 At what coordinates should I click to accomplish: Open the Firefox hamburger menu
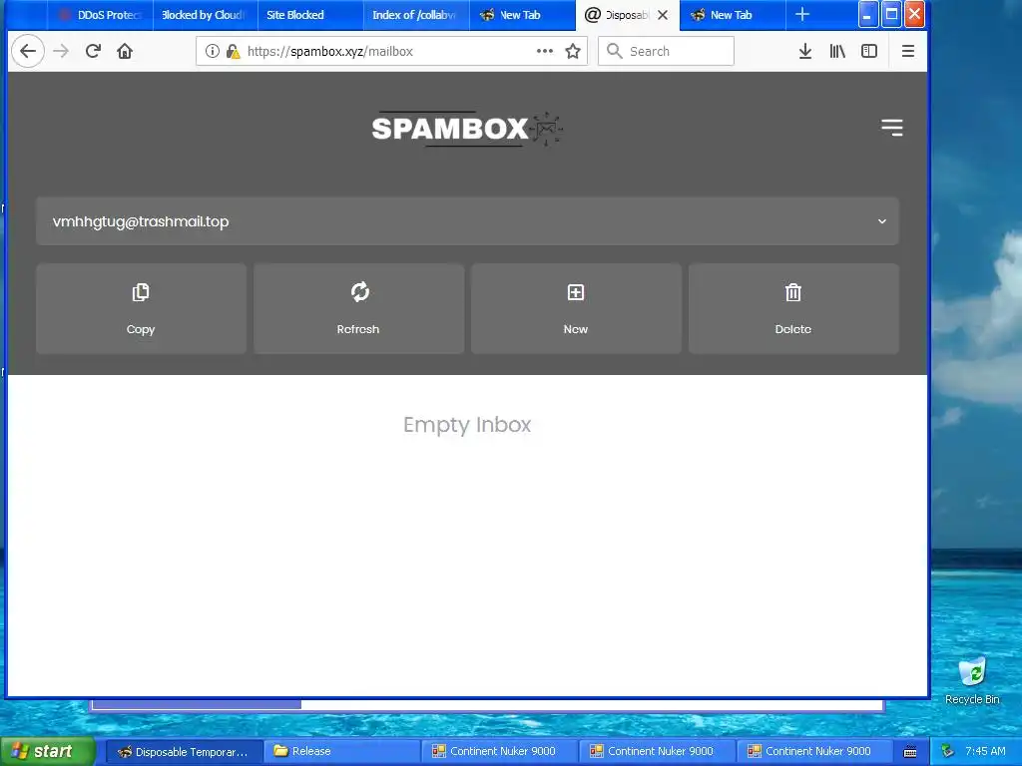pyautogui.click(x=908, y=51)
